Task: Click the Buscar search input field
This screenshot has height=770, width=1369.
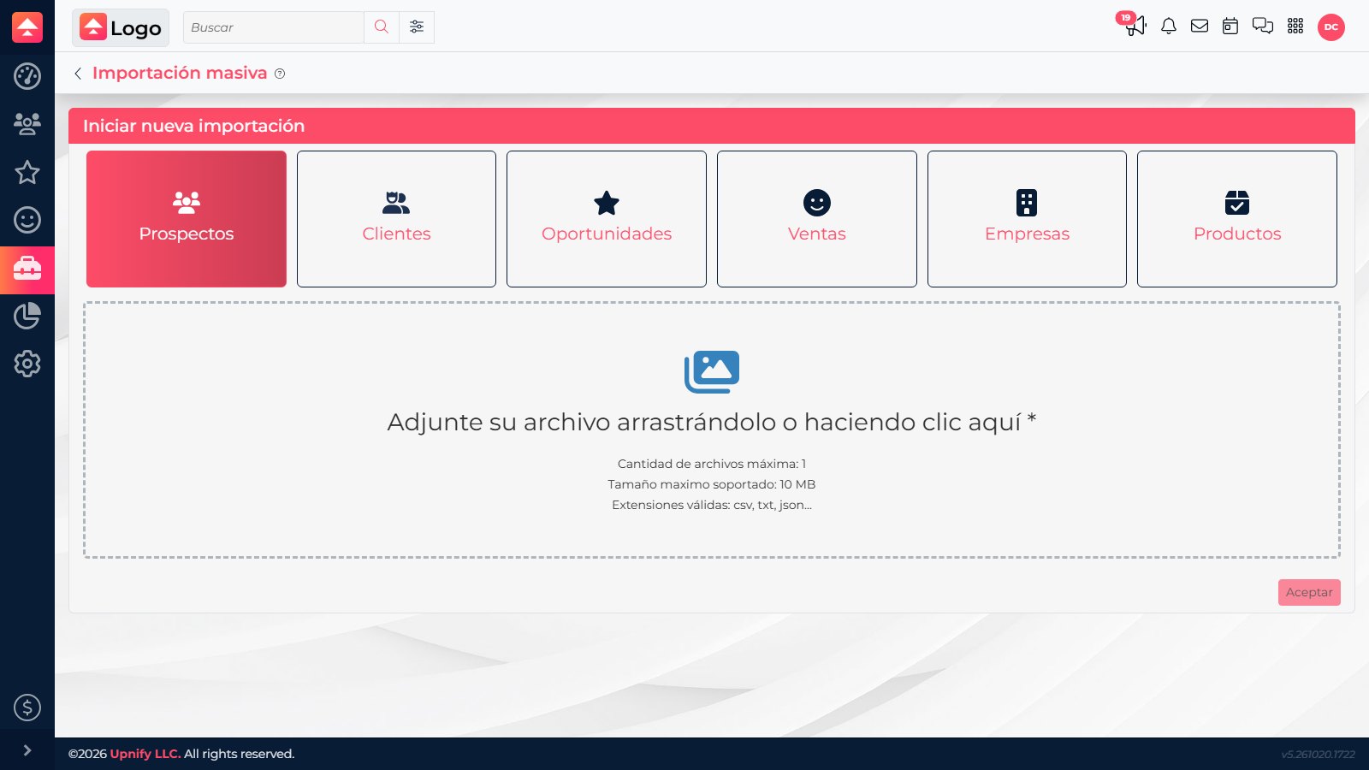Action: 273,27
